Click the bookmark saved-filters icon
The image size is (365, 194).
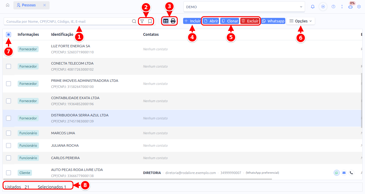click(x=150, y=21)
